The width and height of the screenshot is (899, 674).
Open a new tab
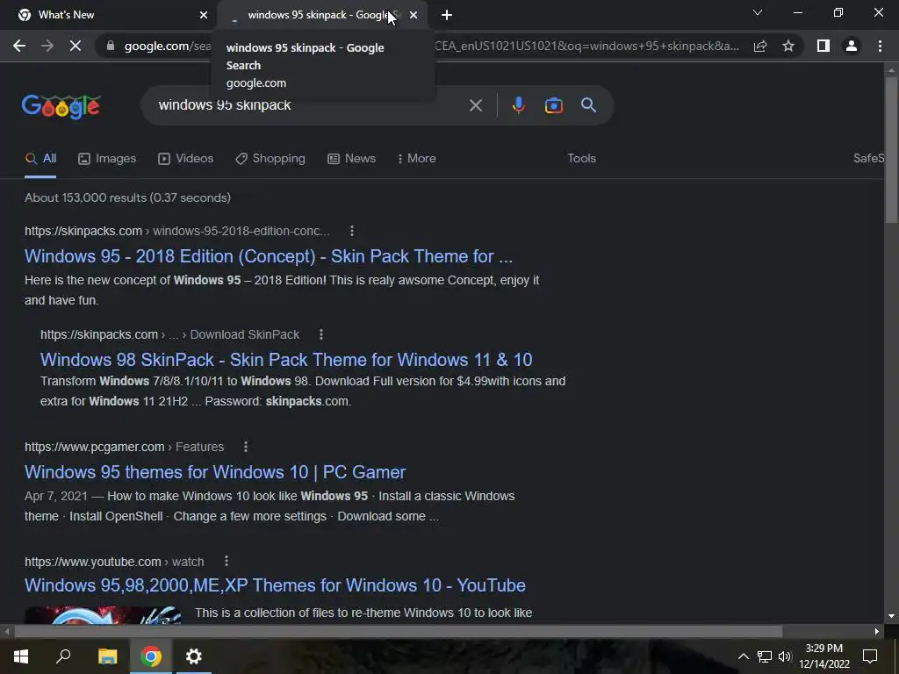[447, 15]
